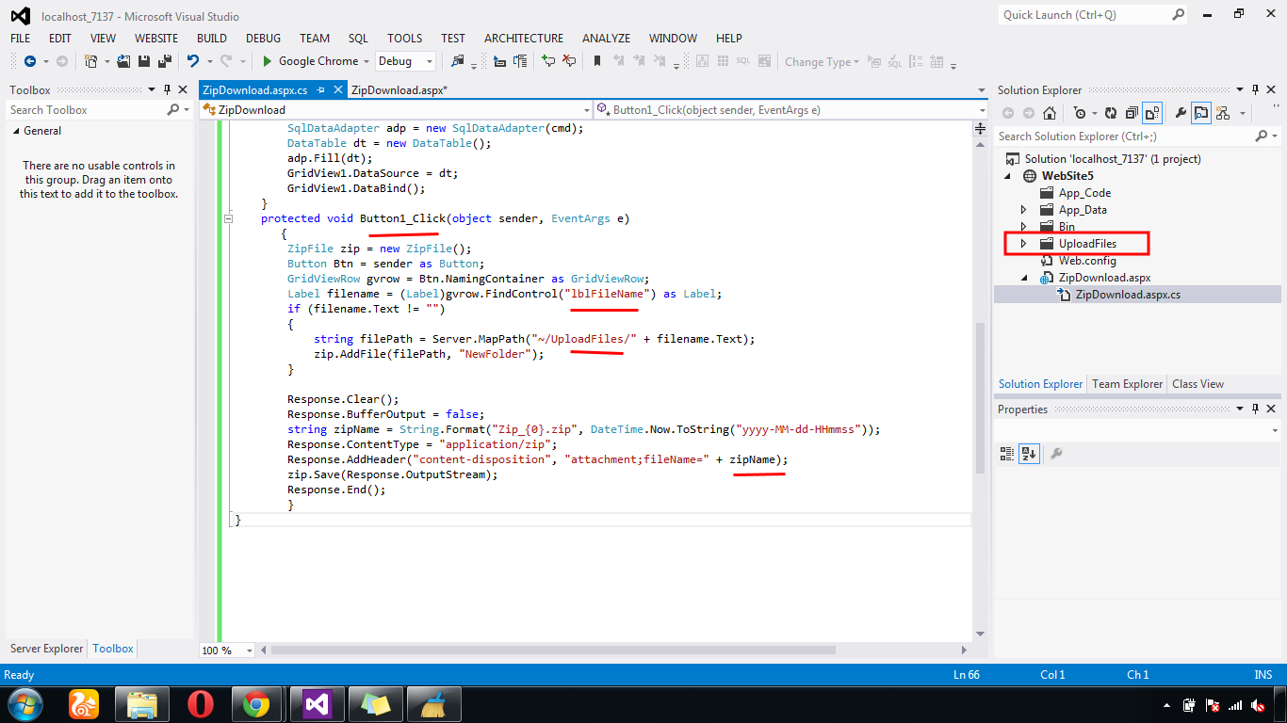Select the App_Code folder in Solution Explorer
The width and height of the screenshot is (1287, 723).
[x=1084, y=193]
